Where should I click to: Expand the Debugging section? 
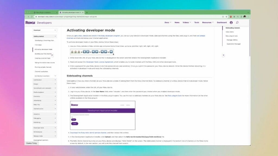[45, 118]
